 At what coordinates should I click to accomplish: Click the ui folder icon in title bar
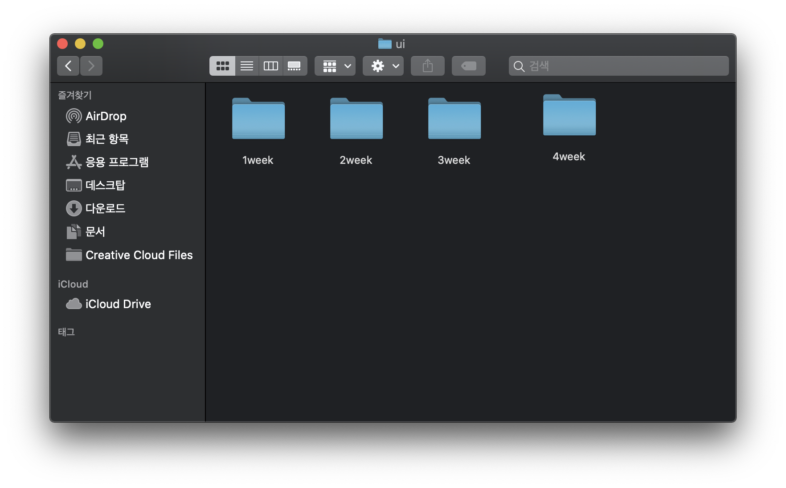point(385,44)
